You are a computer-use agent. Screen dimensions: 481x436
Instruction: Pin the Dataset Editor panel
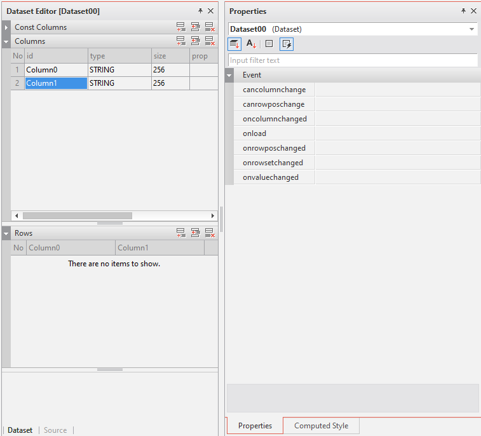200,11
